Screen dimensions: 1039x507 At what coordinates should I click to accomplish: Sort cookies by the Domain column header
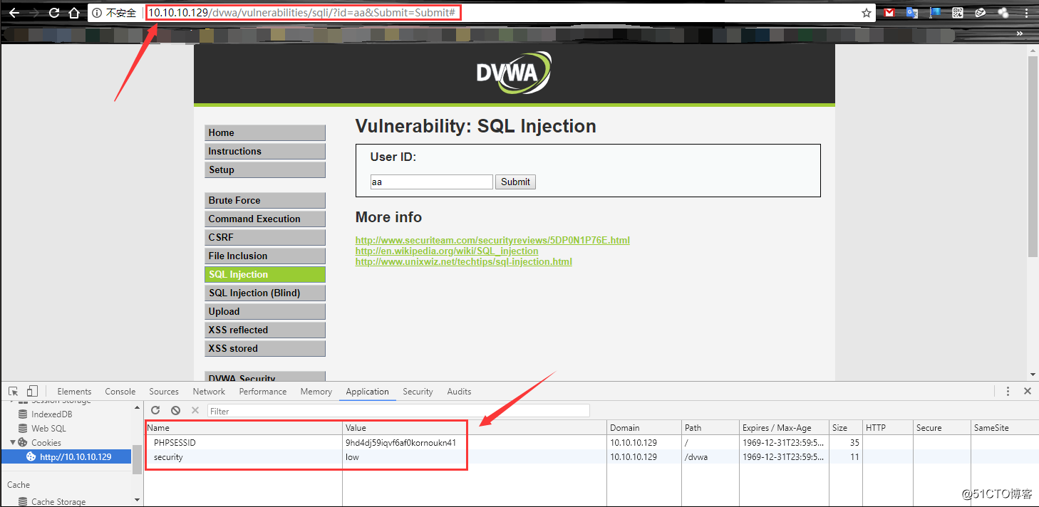644,428
